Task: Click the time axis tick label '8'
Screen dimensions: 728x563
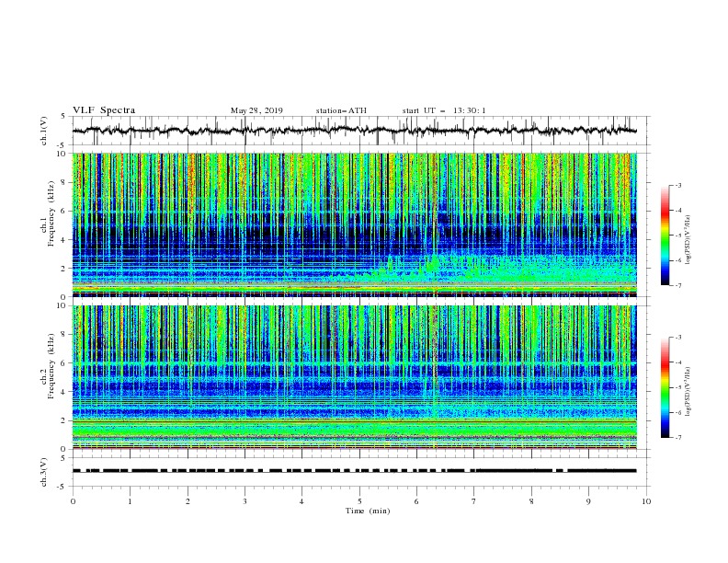Action: point(531,501)
